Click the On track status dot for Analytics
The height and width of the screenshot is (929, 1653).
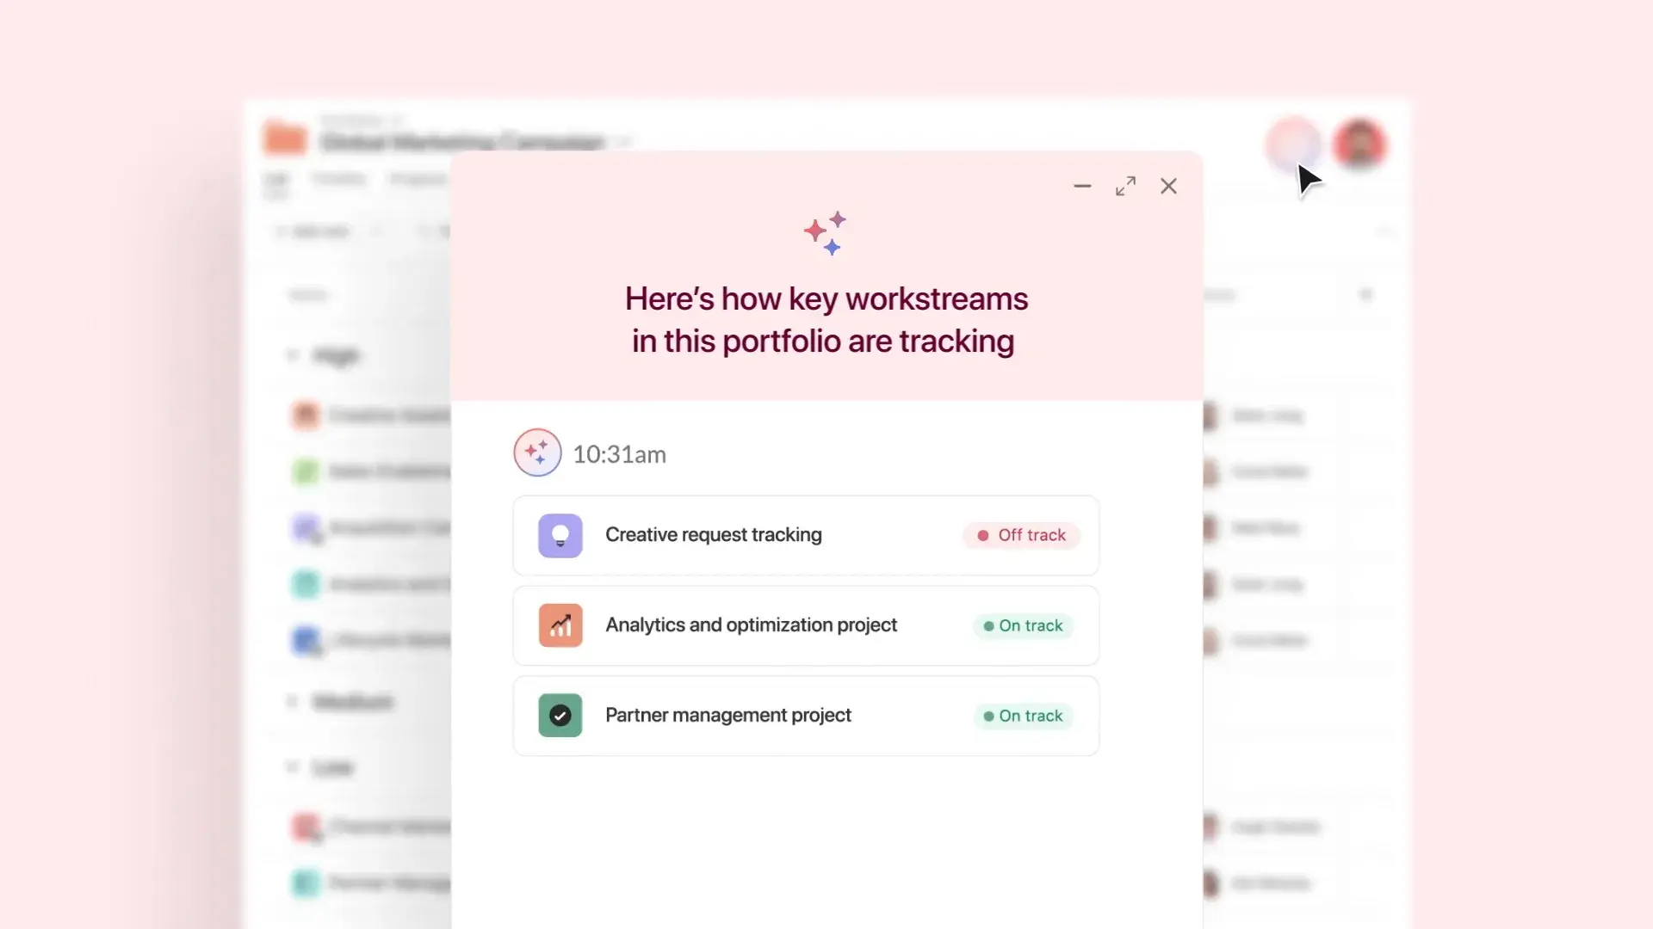(984, 625)
